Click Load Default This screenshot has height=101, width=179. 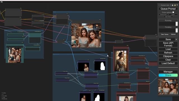[x=168, y=63]
